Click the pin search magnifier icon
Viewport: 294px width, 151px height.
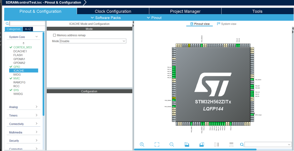(242, 145)
